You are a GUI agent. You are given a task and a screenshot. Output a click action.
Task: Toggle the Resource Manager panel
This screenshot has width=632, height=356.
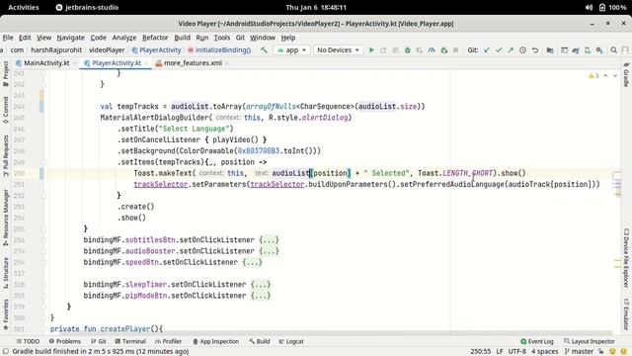(6, 218)
